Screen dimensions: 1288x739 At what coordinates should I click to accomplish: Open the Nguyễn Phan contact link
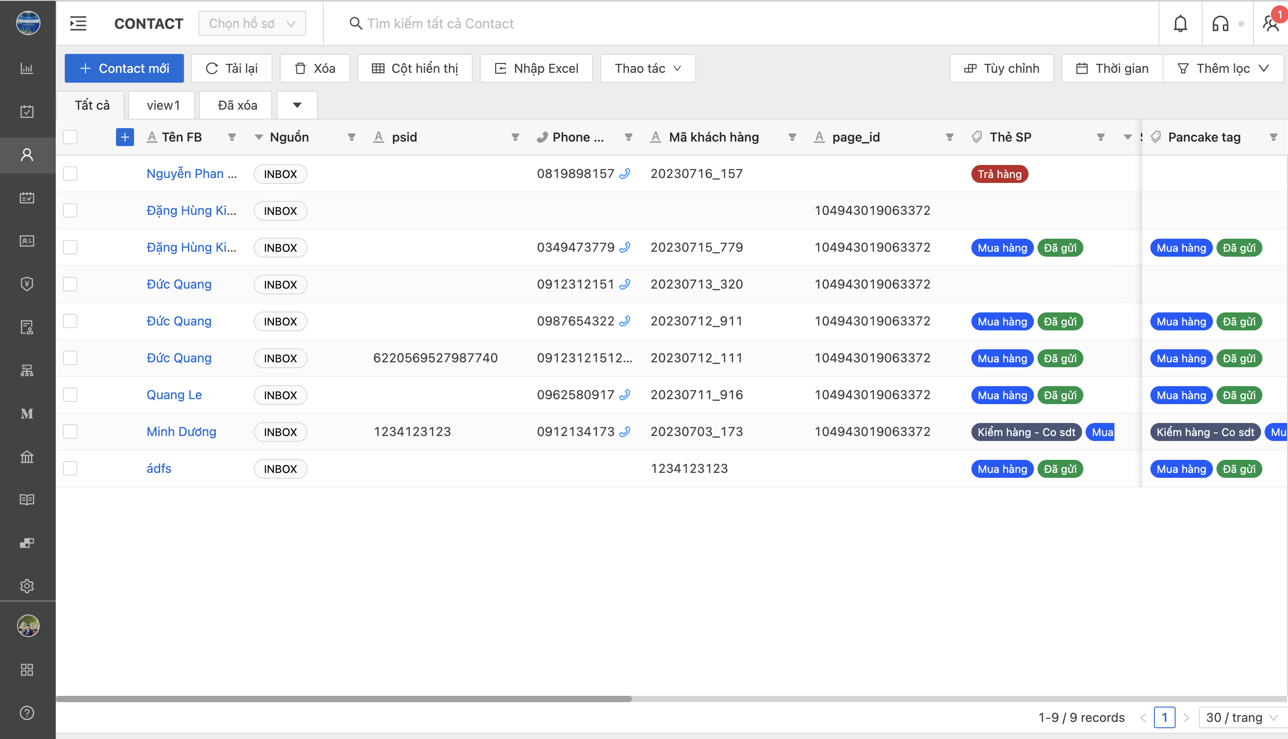pos(192,174)
